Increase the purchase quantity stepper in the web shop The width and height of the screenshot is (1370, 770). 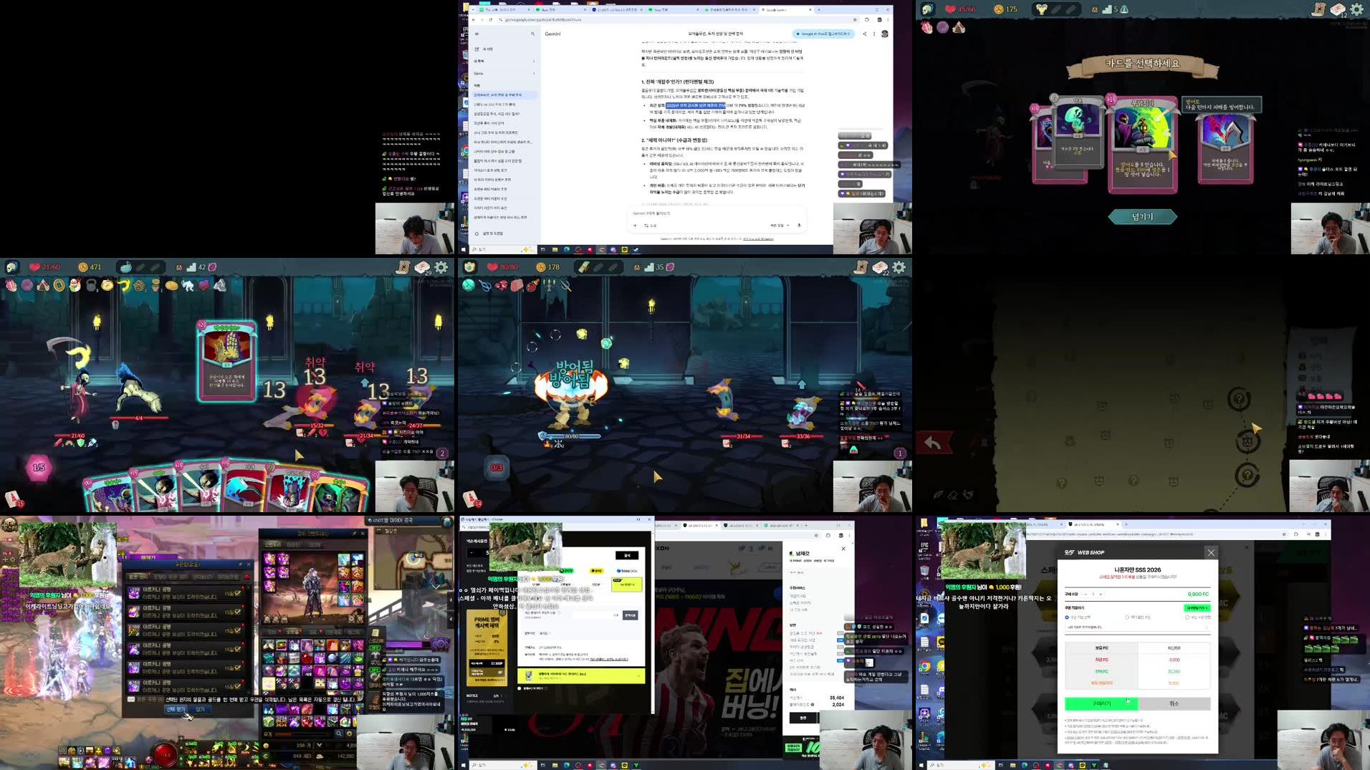point(1101,594)
